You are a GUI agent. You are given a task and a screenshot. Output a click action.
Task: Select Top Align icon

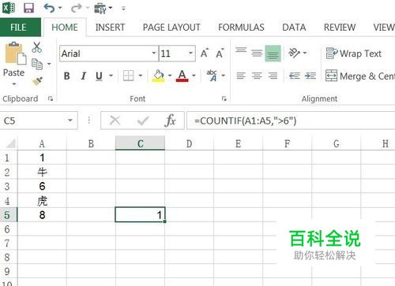click(x=241, y=50)
